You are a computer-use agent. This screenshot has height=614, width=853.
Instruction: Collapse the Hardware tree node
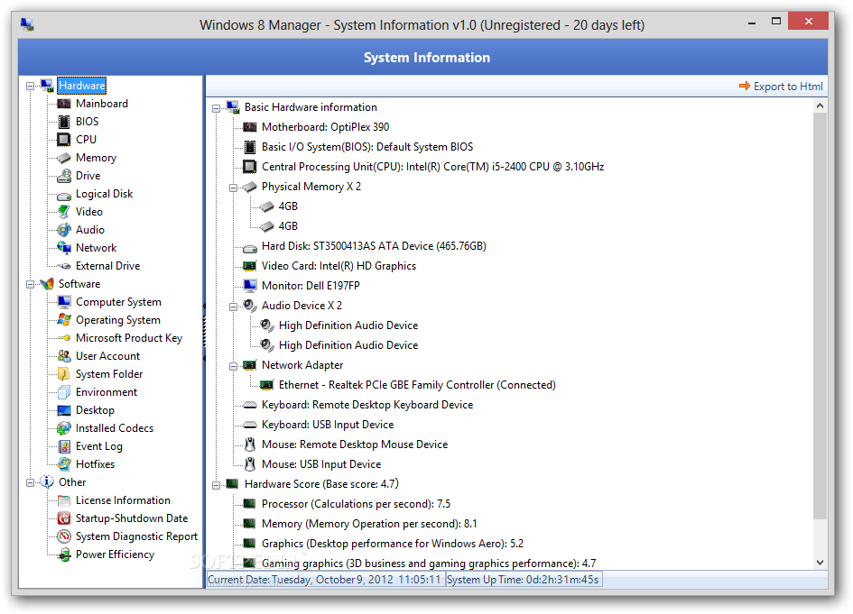30,86
